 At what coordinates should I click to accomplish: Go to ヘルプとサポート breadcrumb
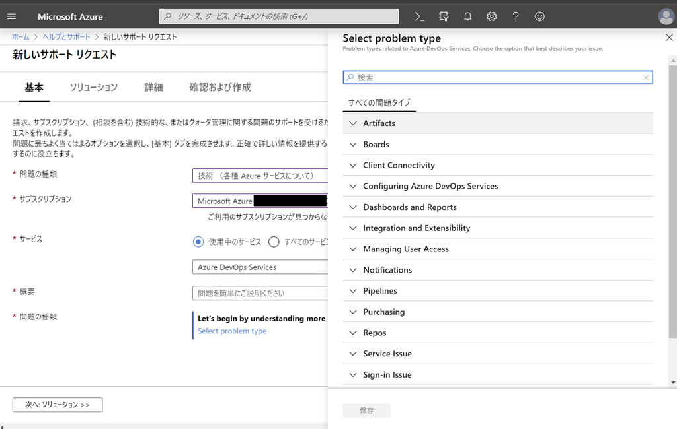(66, 37)
